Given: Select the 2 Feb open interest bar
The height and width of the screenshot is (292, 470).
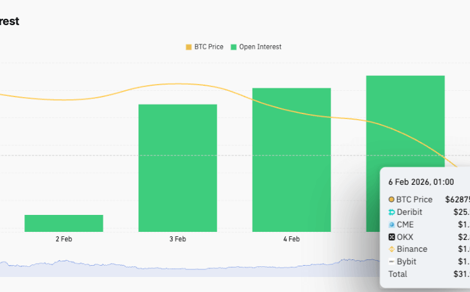Looking at the screenshot, I should click(64, 223).
